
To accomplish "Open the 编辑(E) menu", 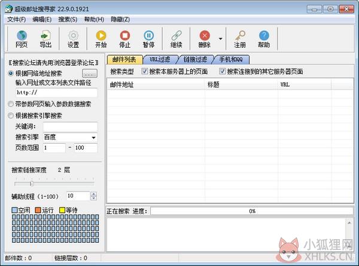I will pos(42,20).
